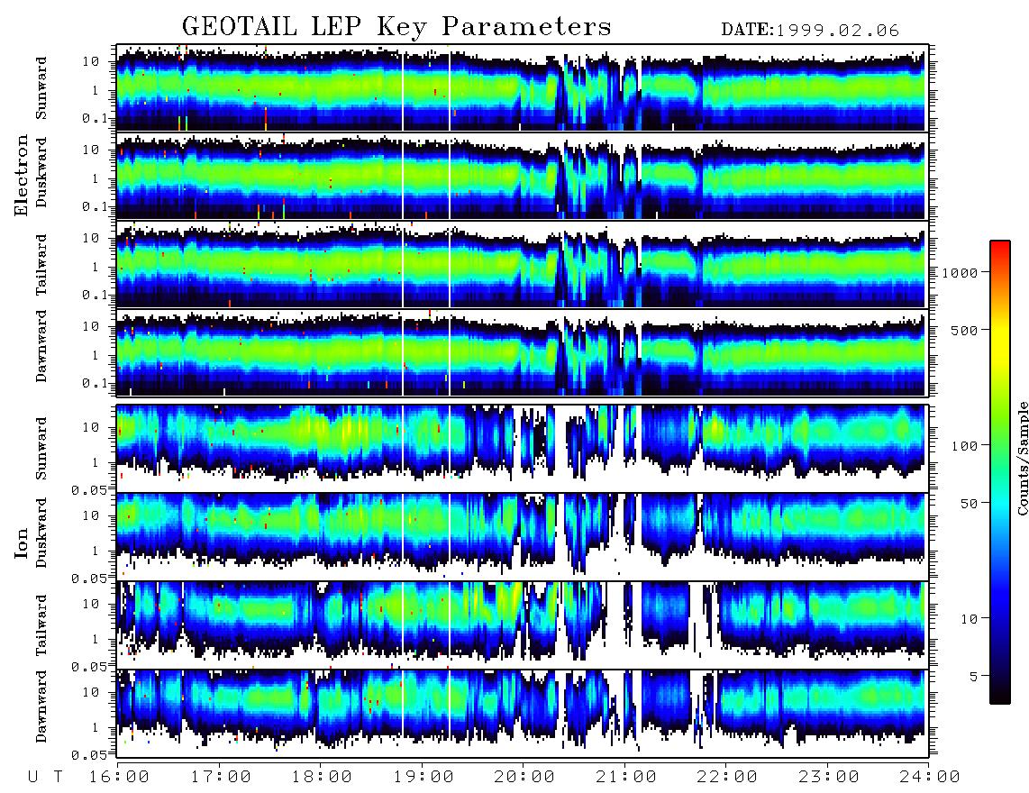The height and width of the screenshot is (793, 1029).
Task: Open the Ion Tailward spectrogram panel
Action: point(523,625)
